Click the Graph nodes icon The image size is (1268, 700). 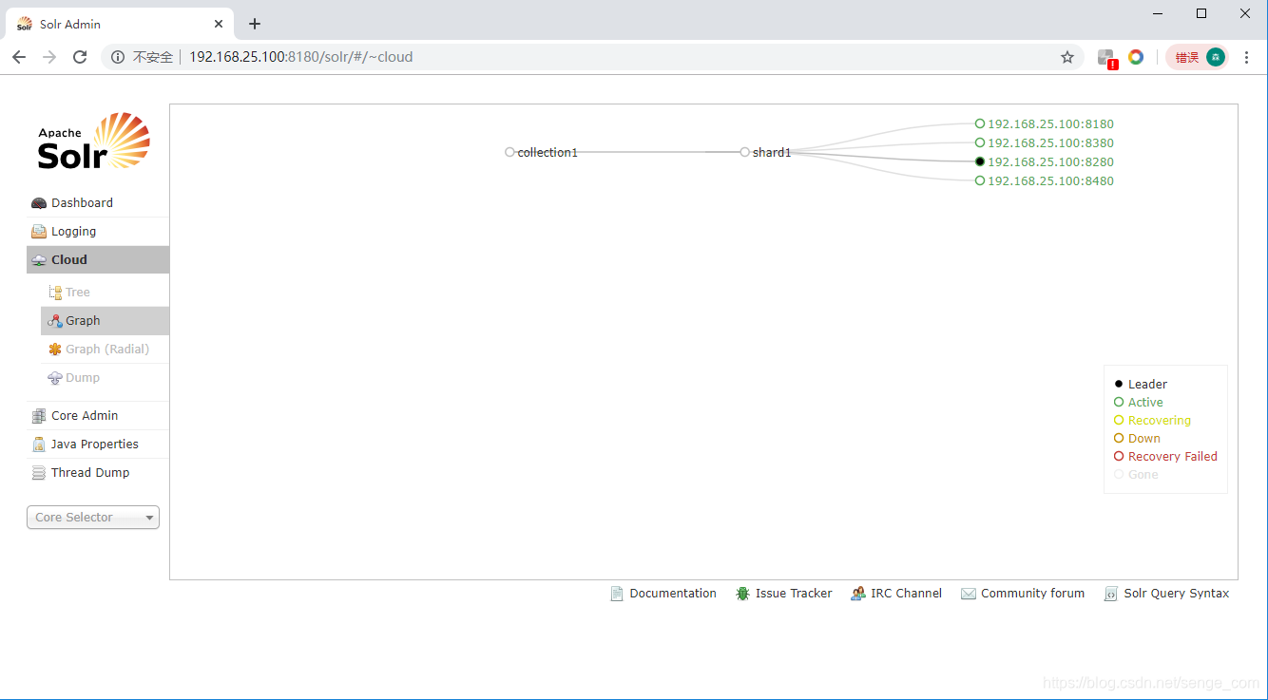click(55, 321)
